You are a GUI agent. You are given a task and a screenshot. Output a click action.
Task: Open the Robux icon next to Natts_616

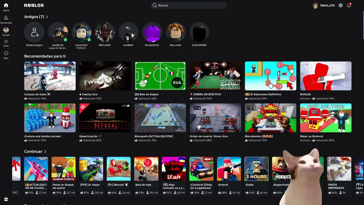coord(340,5)
